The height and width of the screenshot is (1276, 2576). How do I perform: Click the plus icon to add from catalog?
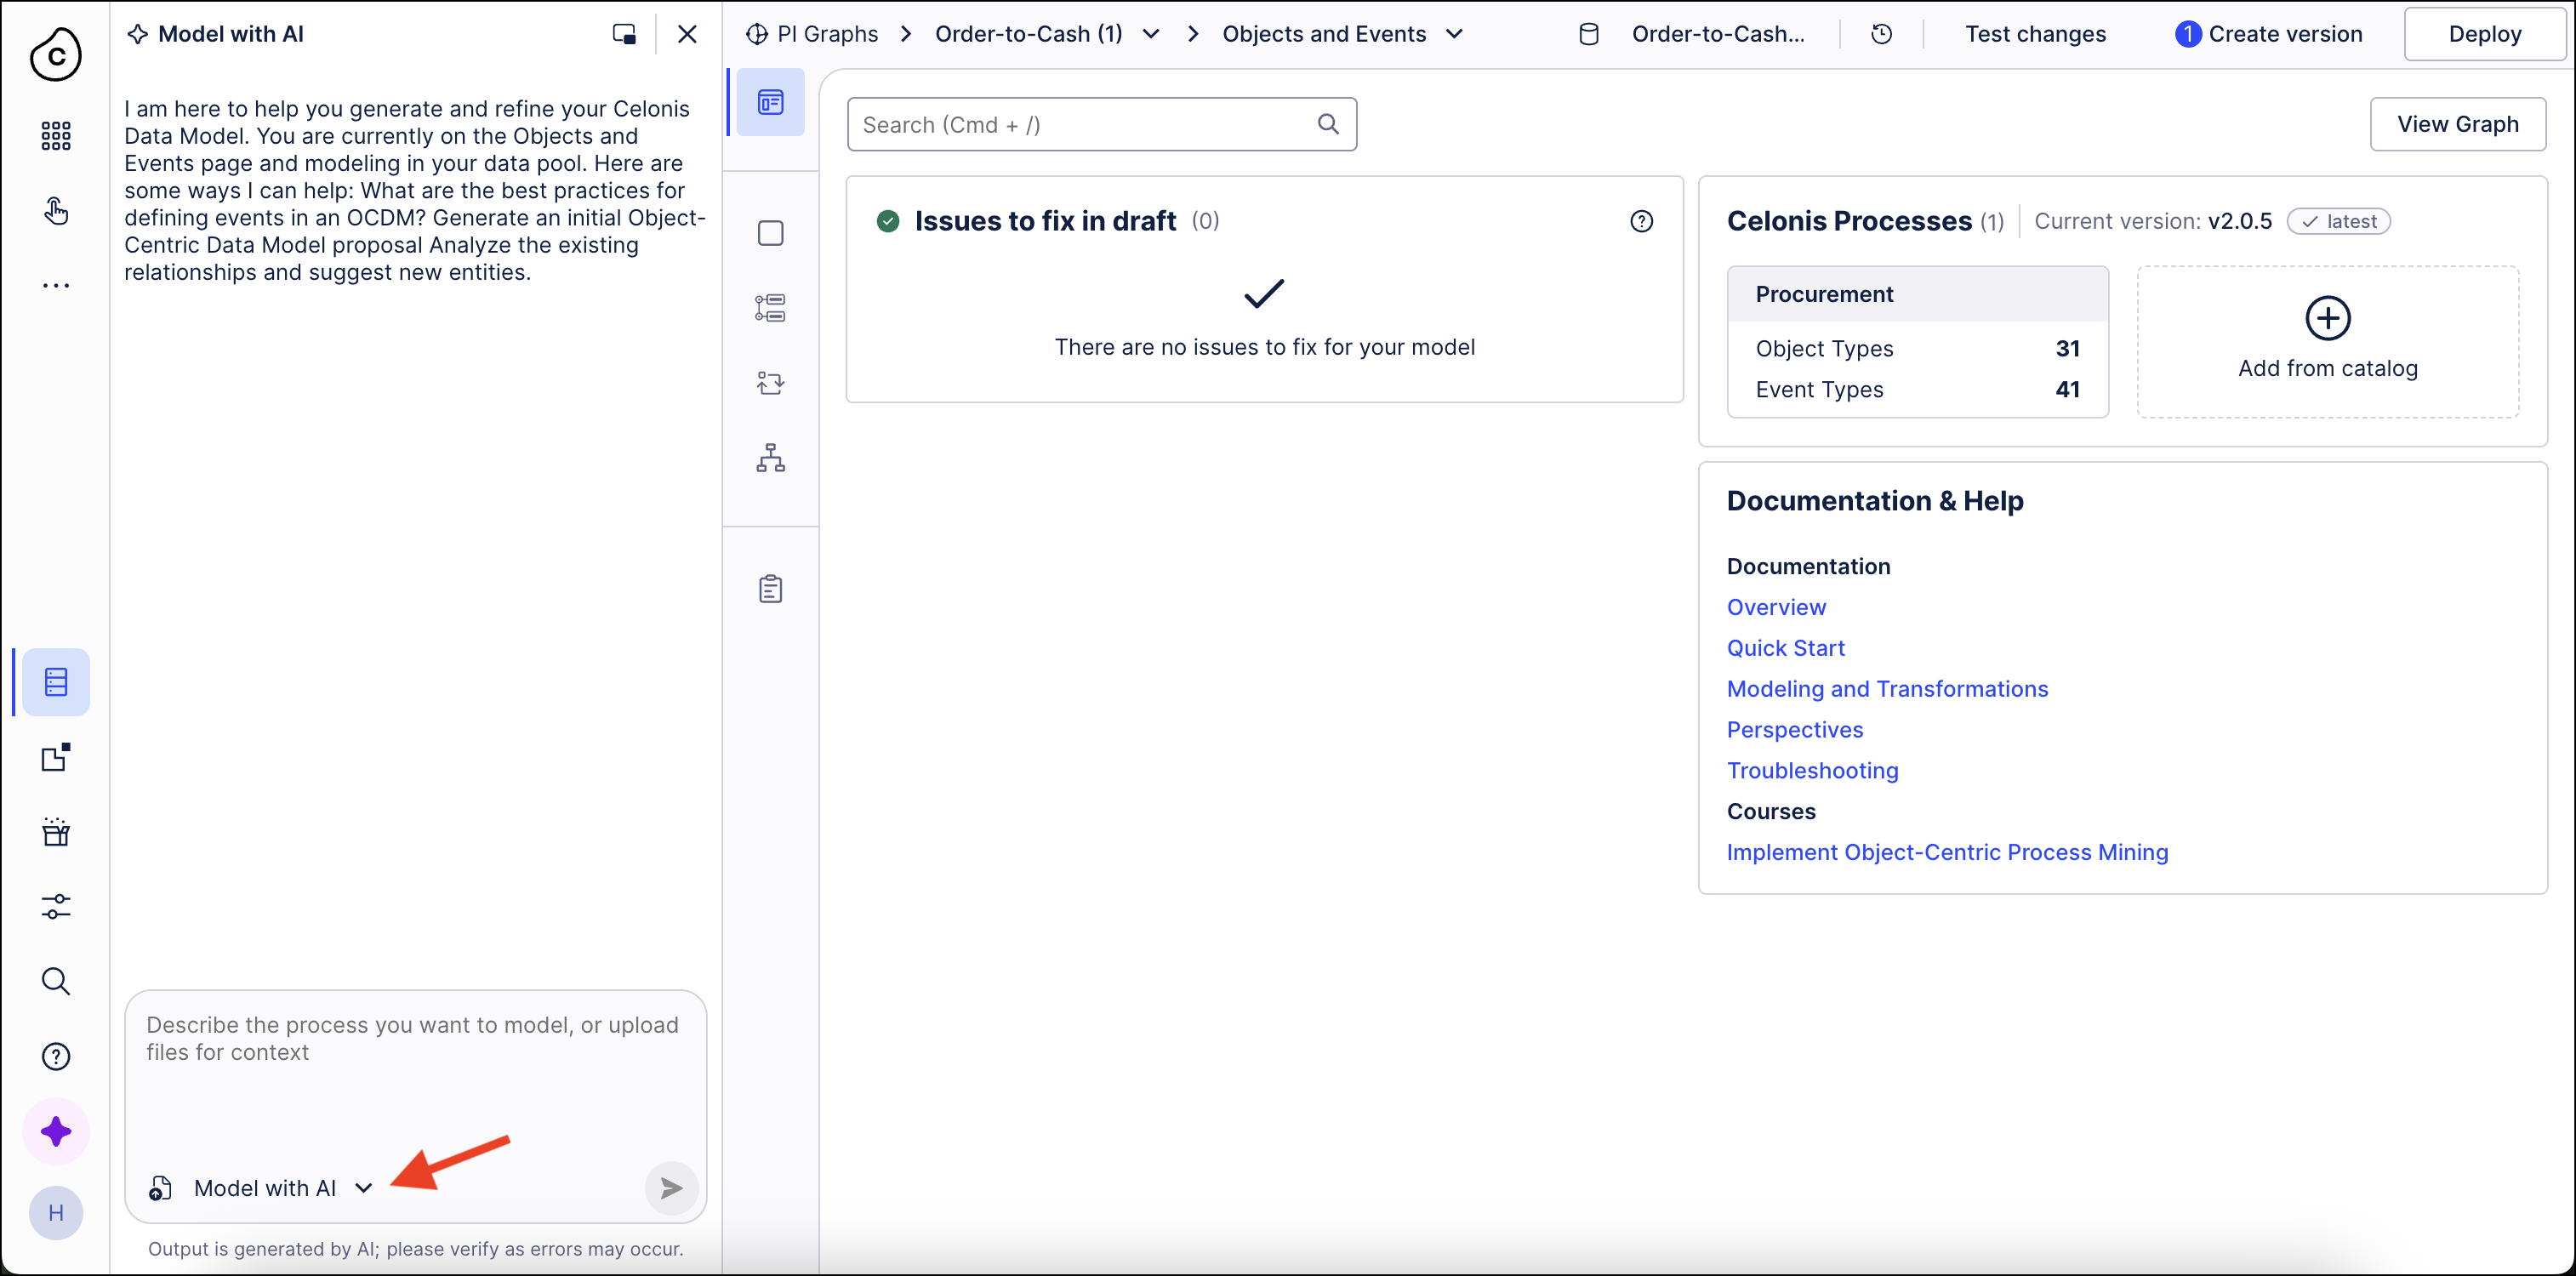[x=2327, y=319]
